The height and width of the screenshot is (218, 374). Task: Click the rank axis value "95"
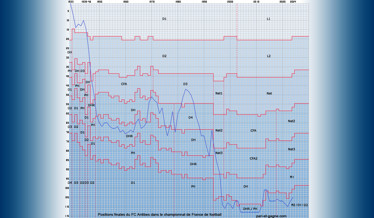coord(68,179)
